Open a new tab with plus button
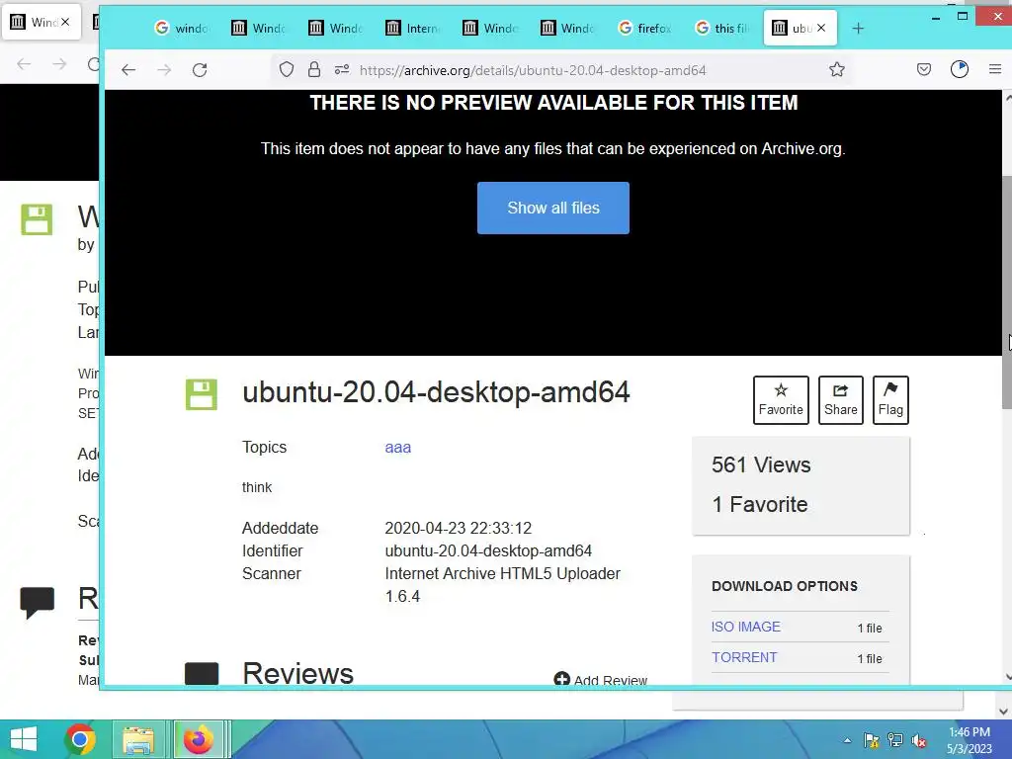This screenshot has height=759, width=1012. (858, 29)
